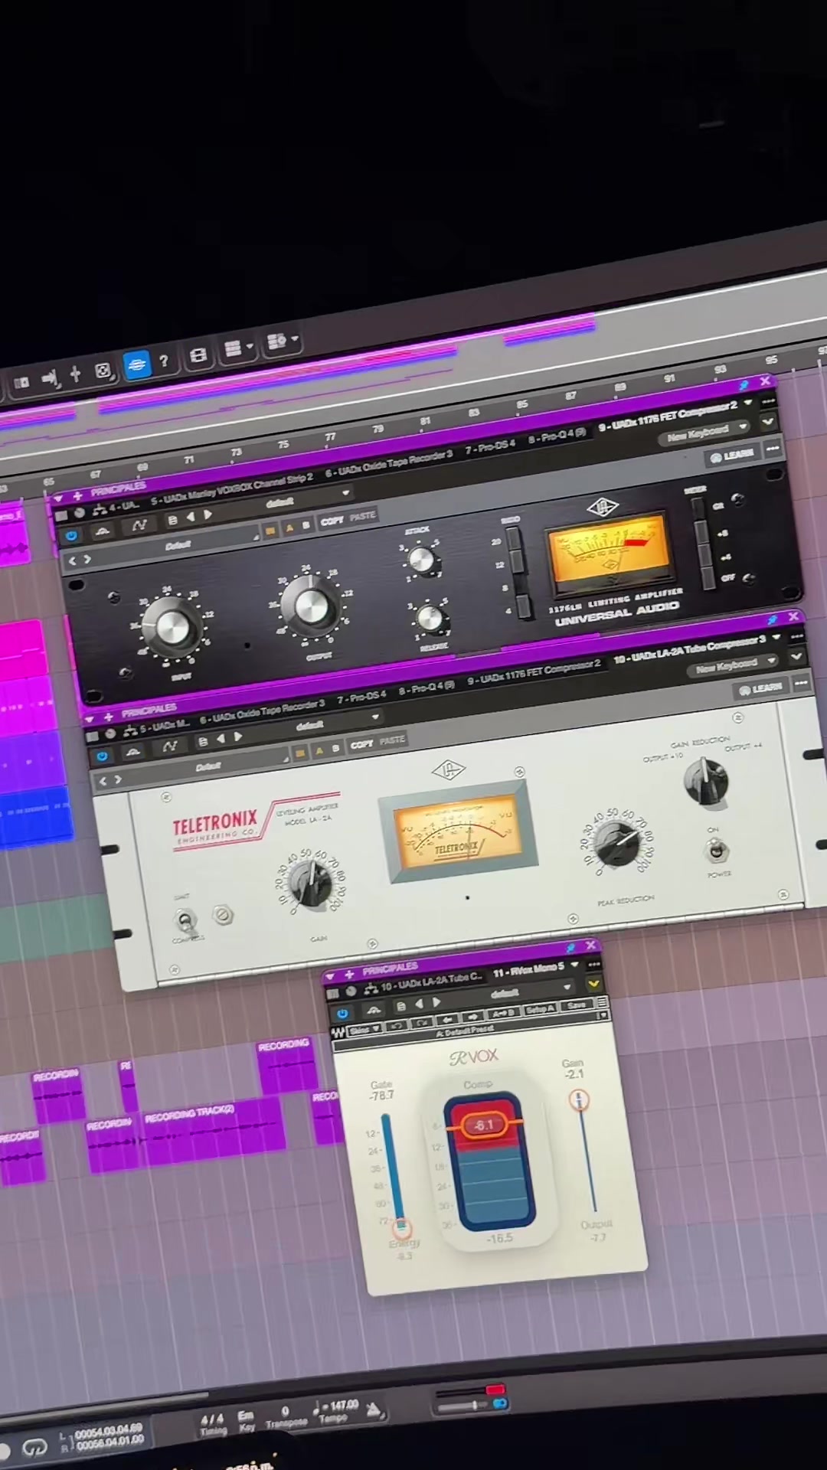
Task: Flip the LA-2A LIMIT/COMPRESS switch
Action: click(x=185, y=921)
